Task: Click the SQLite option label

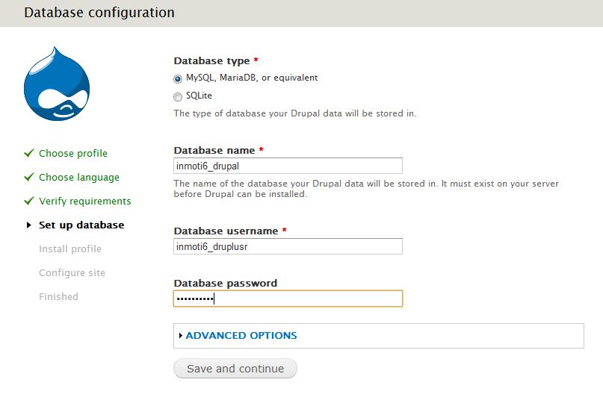Action: 200,96
